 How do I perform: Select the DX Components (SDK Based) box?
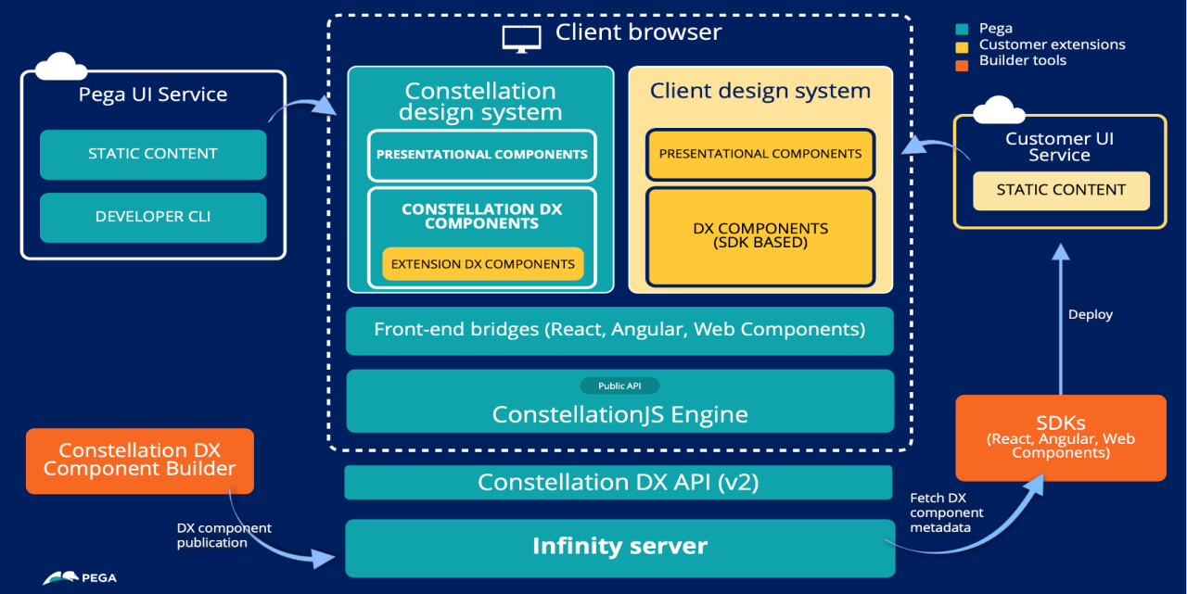coord(760,236)
